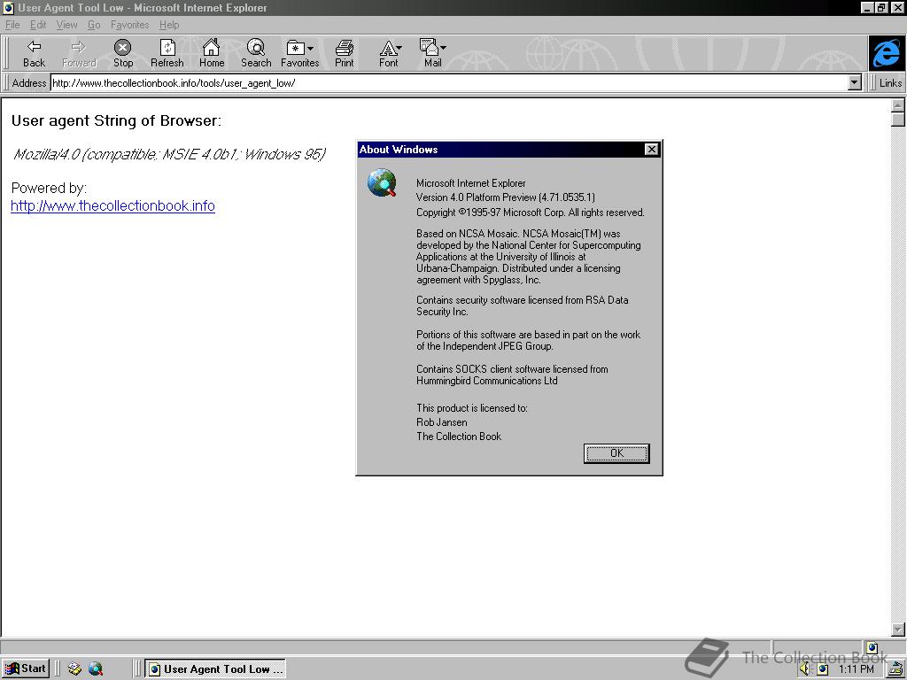The image size is (907, 680).
Task: Click into the Address URL field
Action: [449, 82]
